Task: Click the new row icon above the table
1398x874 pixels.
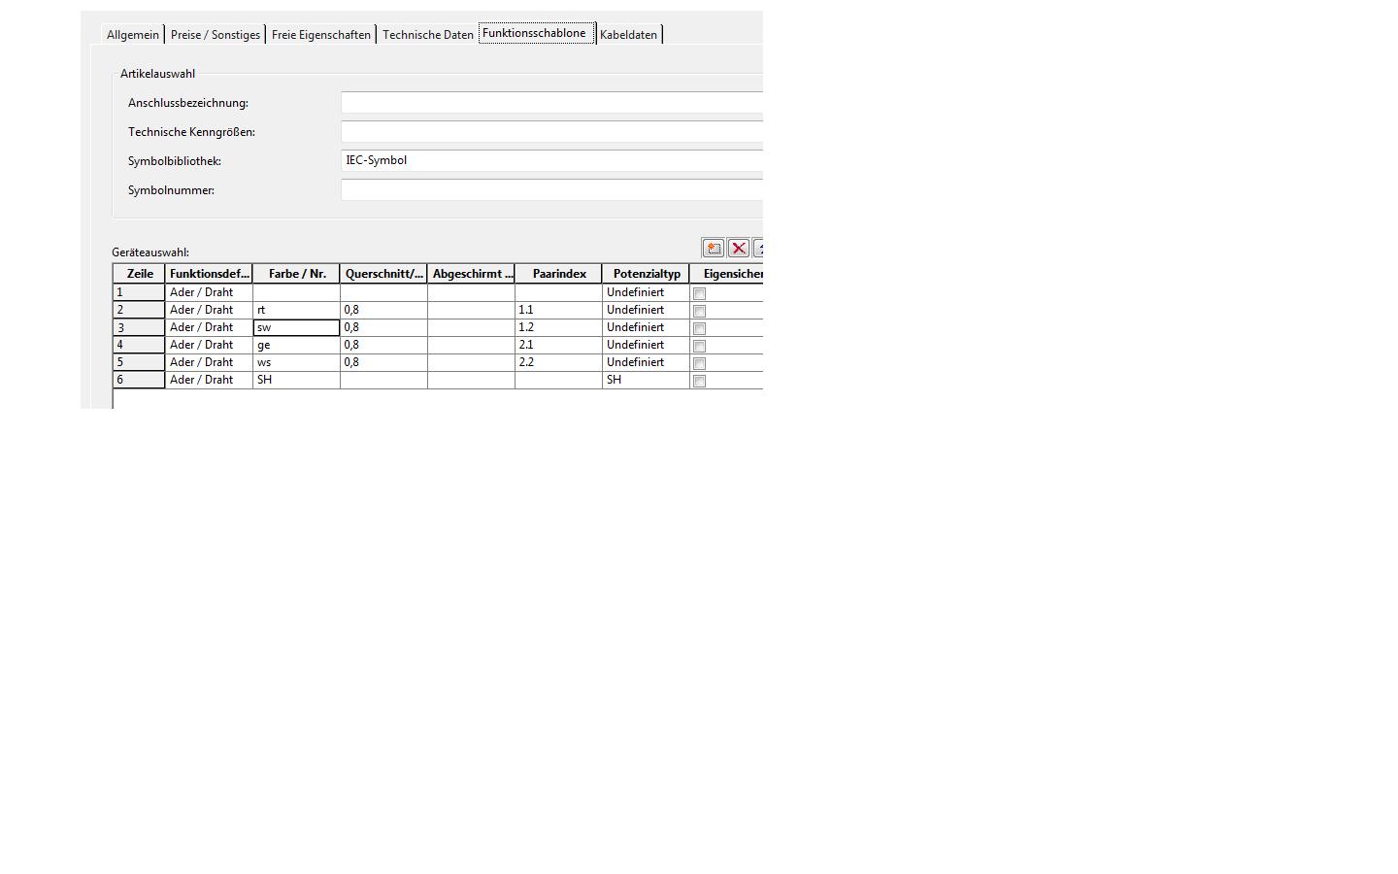Action: pos(714,248)
